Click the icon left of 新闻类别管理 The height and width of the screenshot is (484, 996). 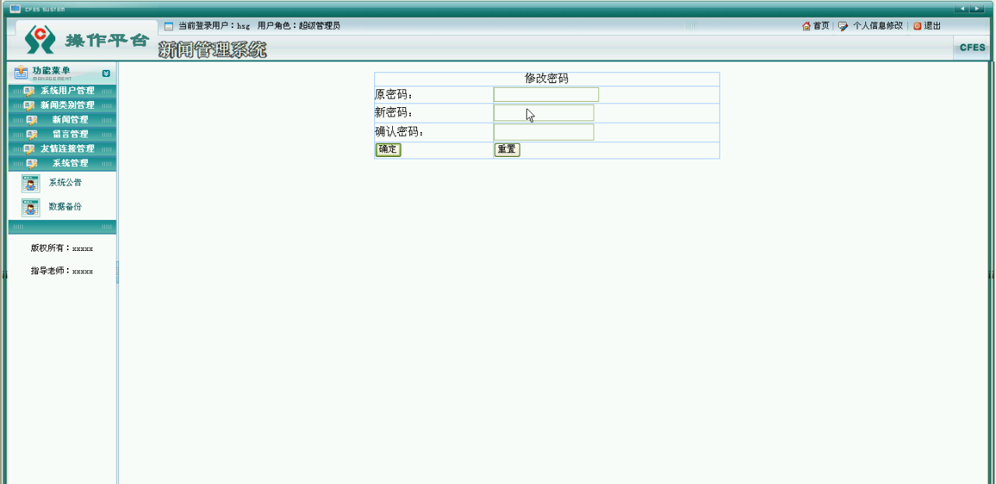click(x=29, y=106)
